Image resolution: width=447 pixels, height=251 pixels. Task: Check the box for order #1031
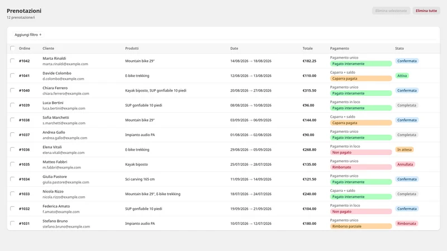click(x=12, y=224)
